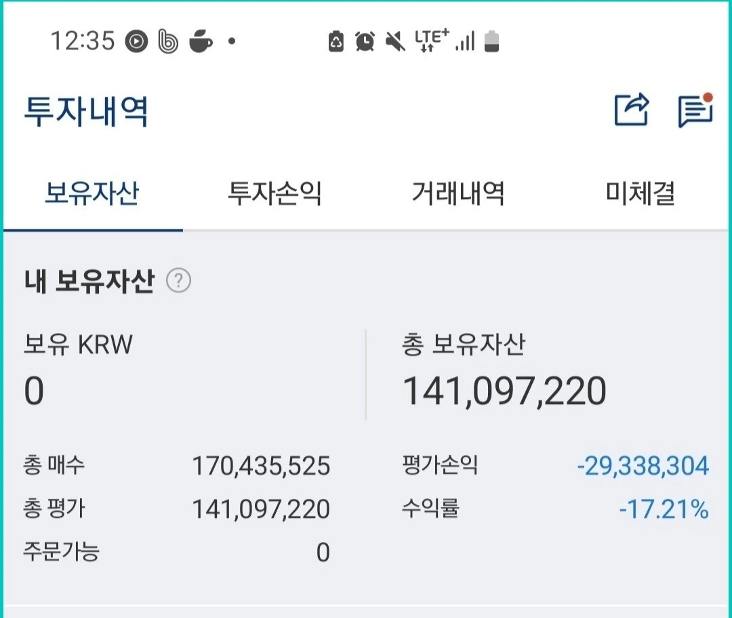Viewport: 732px width, 618px height.
Task: Tap the share export icon
Action: (632, 110)
